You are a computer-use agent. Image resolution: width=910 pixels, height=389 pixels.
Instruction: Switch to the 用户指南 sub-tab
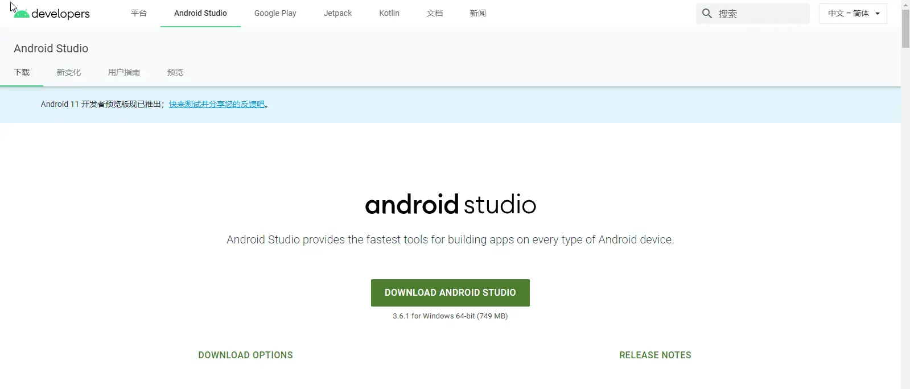124,72
